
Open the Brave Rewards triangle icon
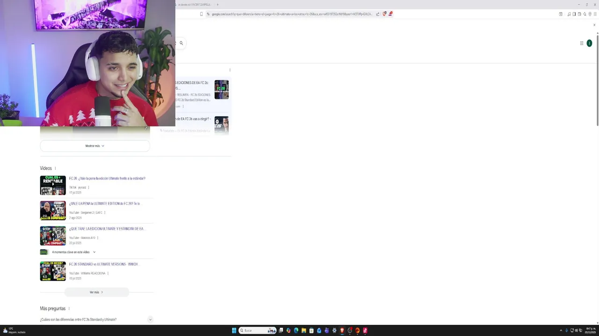390,14
